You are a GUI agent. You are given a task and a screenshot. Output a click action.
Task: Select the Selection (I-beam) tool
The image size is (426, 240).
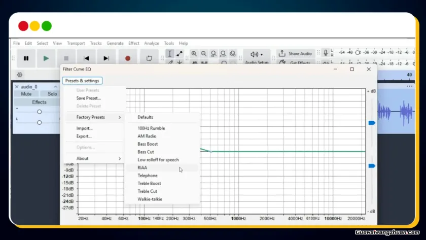click(x=170, y=54)
